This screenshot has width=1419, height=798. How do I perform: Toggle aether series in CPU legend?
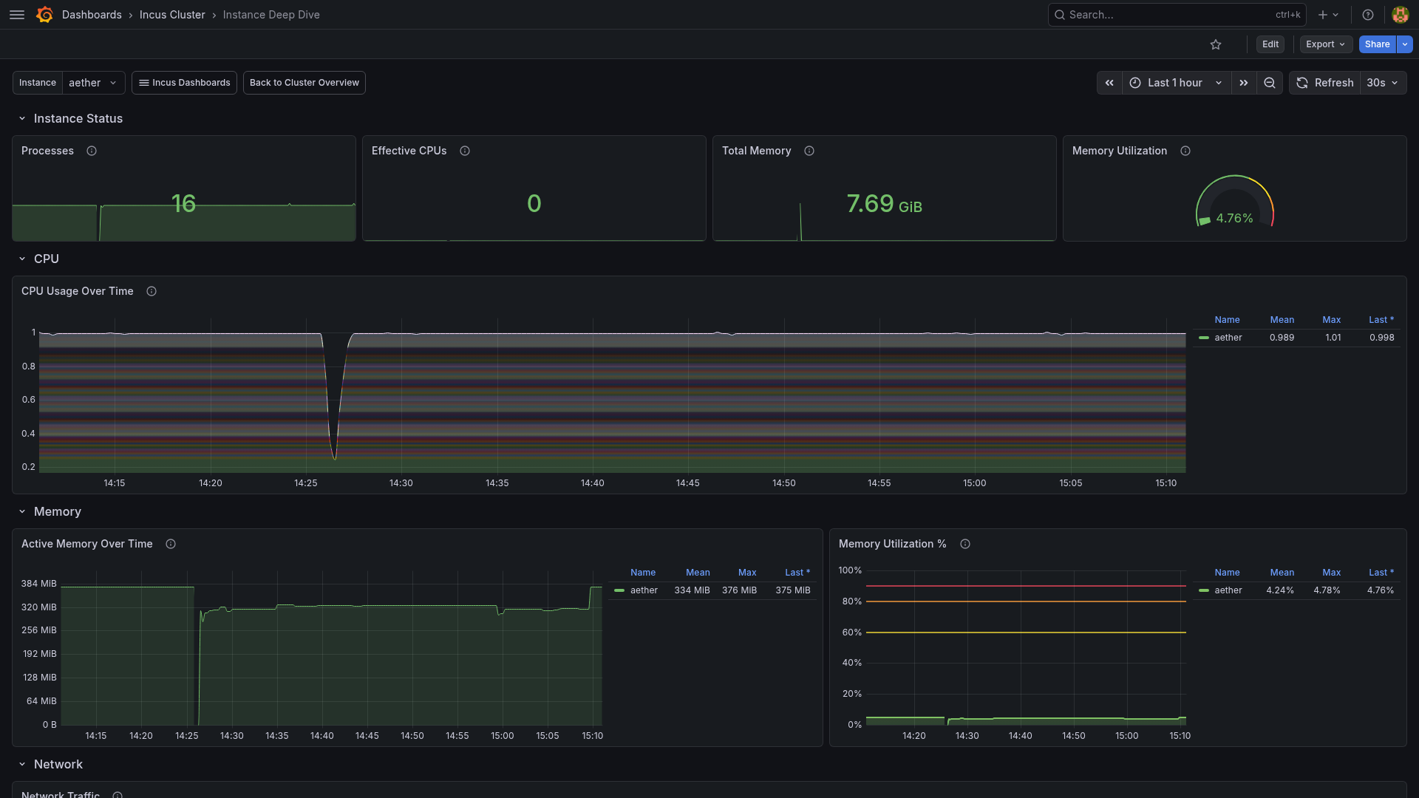[1228, 338]
